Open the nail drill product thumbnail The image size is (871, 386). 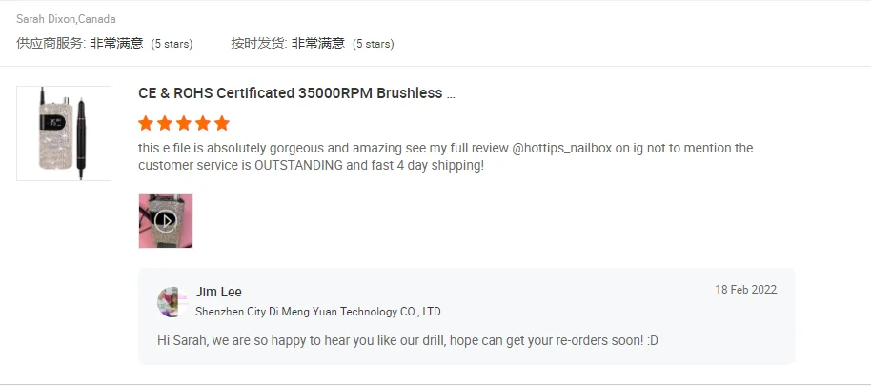(64, 133)
